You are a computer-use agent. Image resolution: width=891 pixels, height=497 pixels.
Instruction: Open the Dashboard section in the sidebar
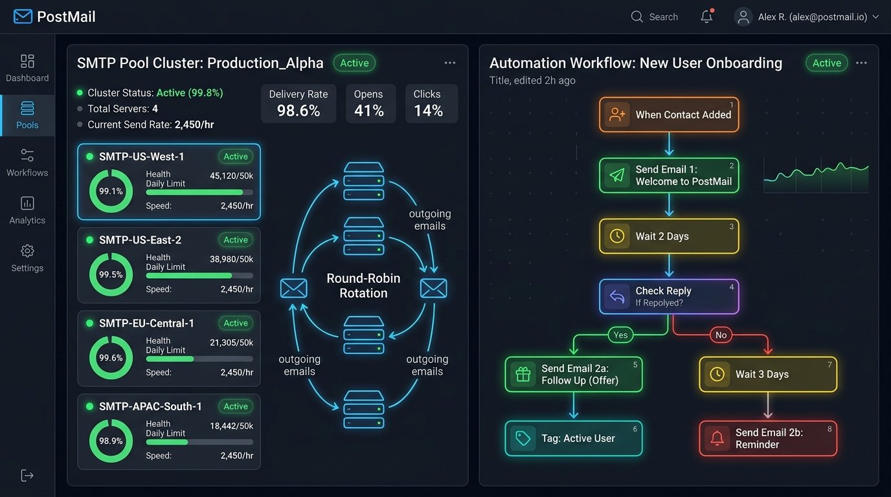tap(27, 69)
